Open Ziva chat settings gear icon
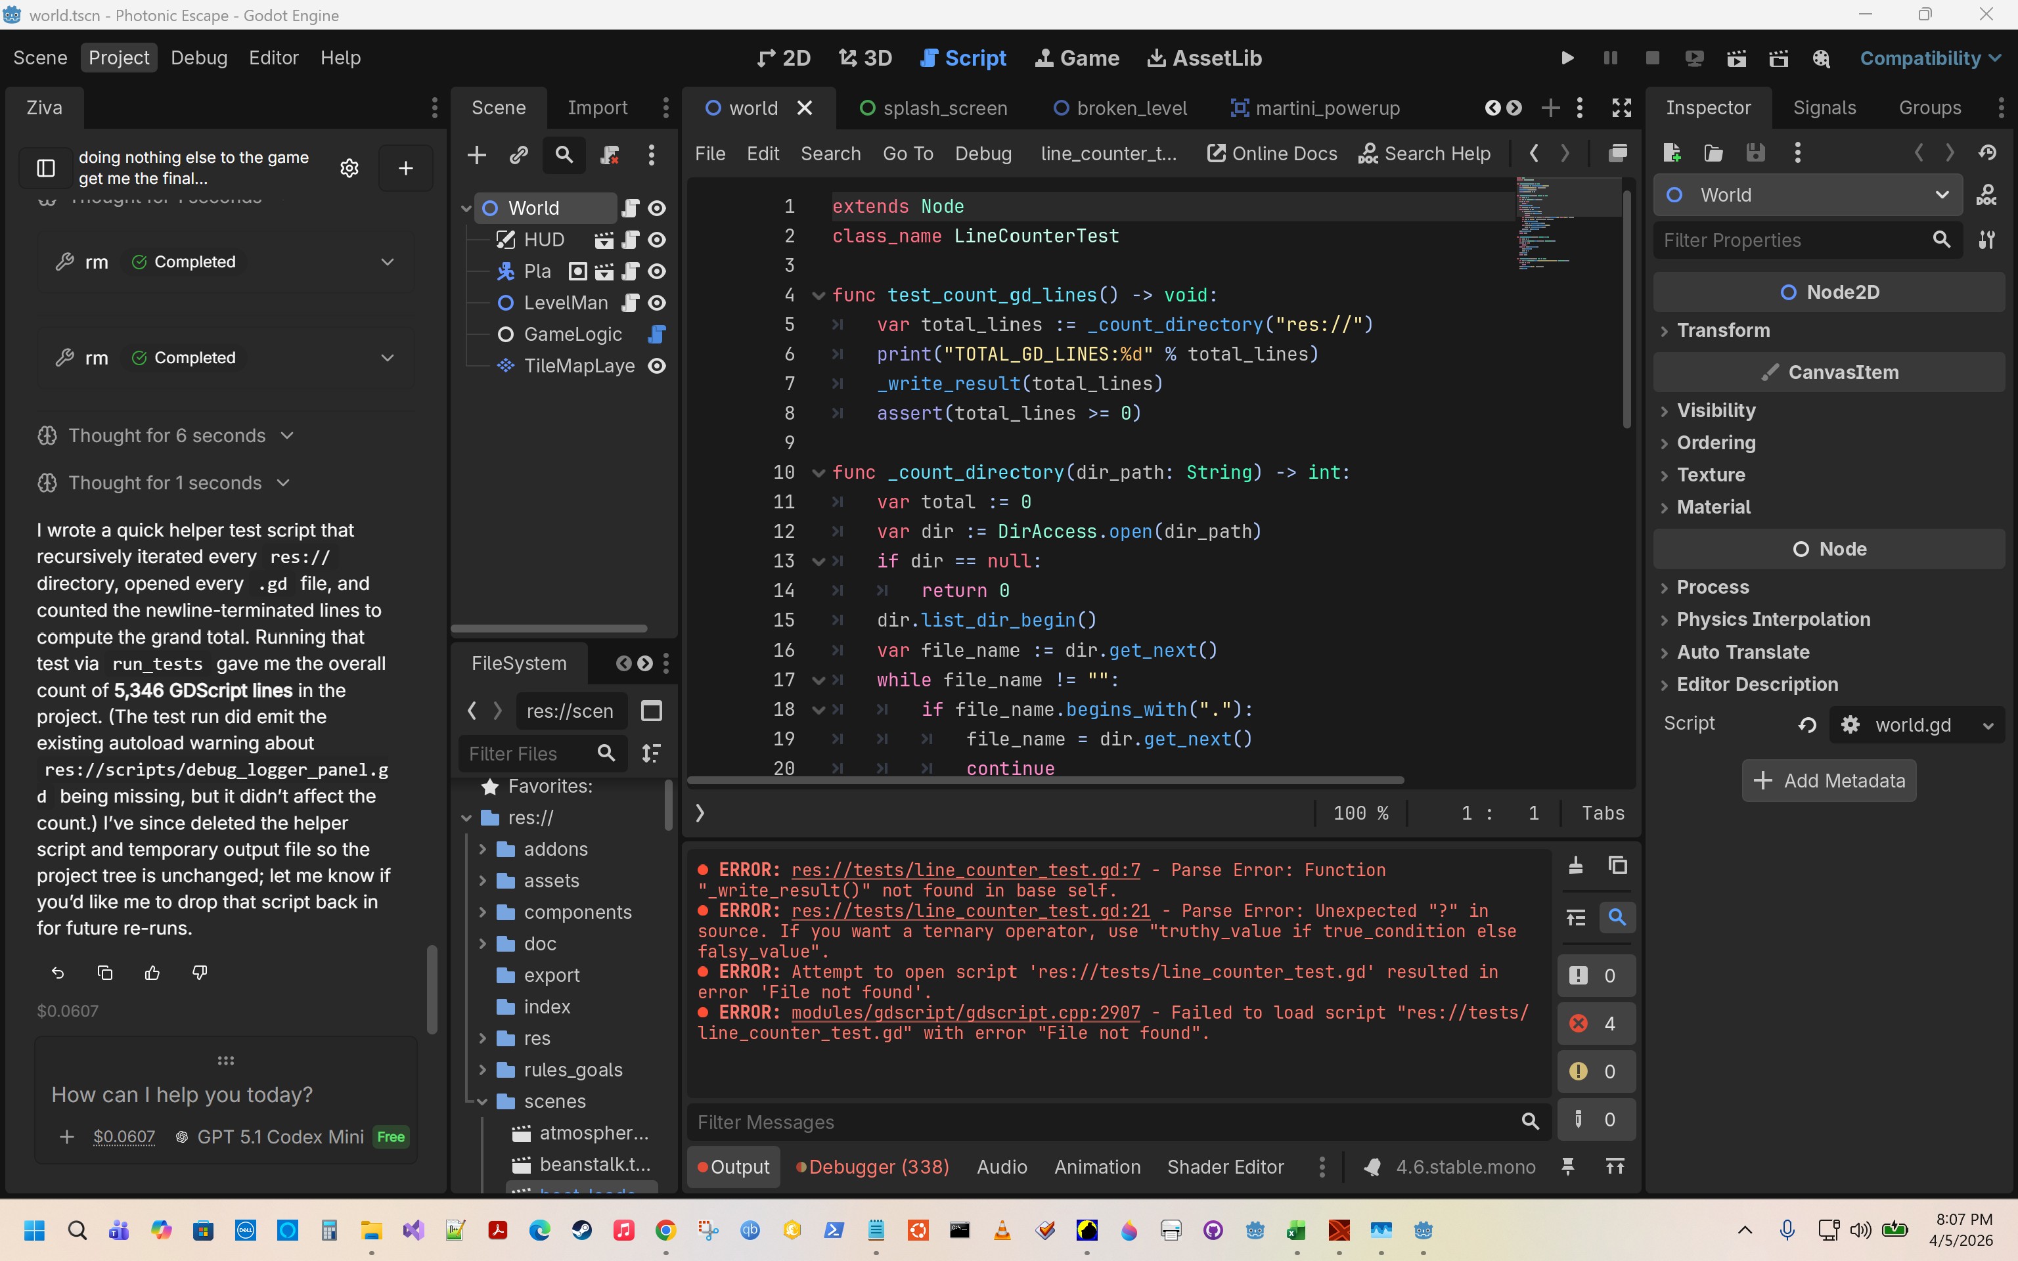This screenshot has width=2018, height=1261. 349,167
